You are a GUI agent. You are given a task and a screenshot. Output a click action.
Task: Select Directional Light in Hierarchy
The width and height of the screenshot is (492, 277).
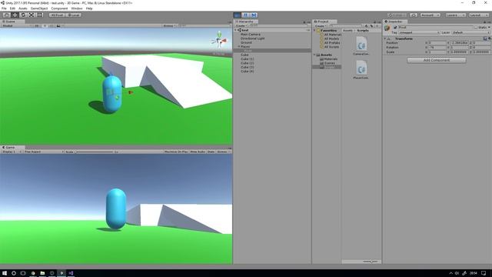(x=253, y=38)
